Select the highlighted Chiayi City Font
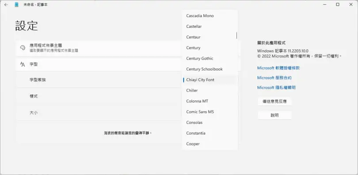The width and height of the screenshot is (358, 175). [210, 80]
